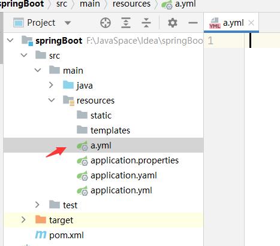Collapse the resources folder chevron

[52, 100]
